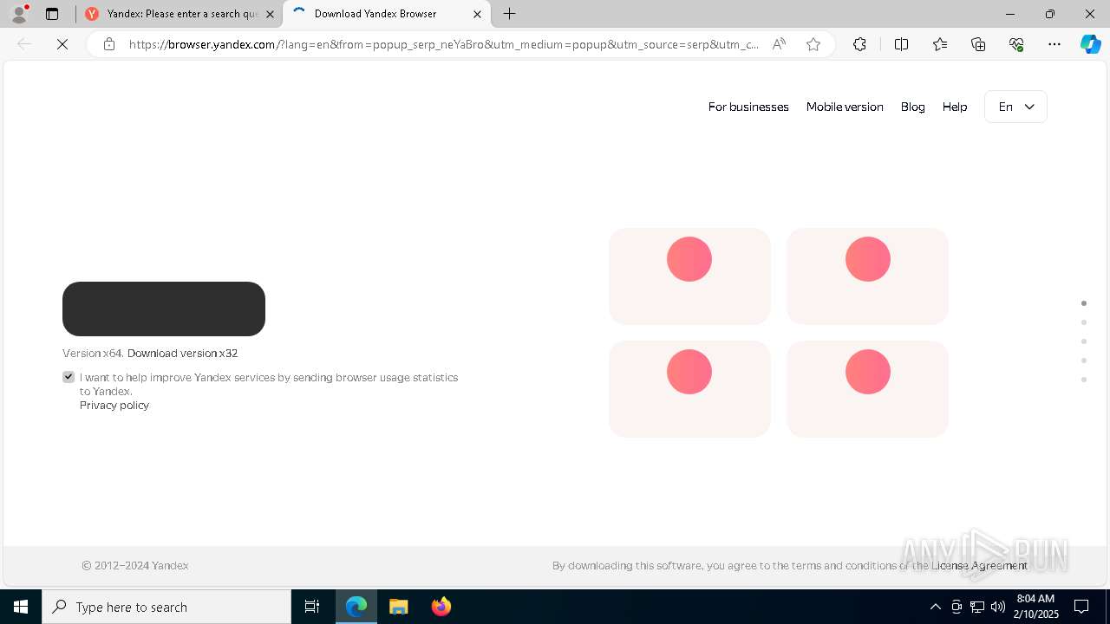Open File Explorer from taskbar
Screen dimensions: 1110x624
[x=398, y=607]
